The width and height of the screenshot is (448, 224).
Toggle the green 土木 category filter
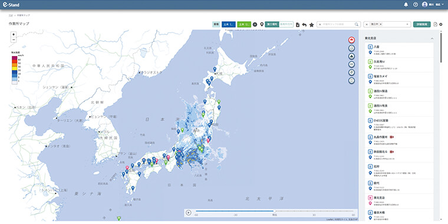(x=244, y=25)
